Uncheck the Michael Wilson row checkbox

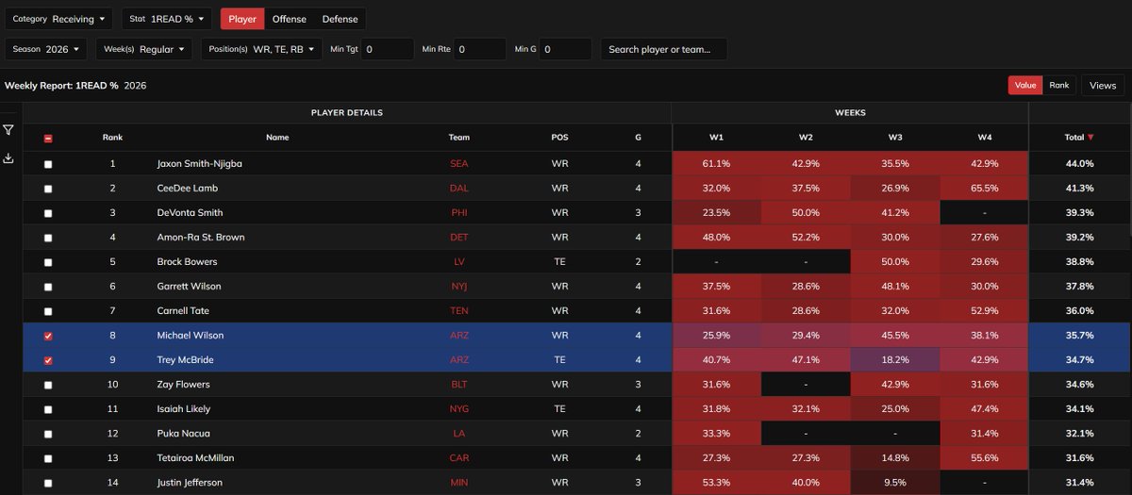[48, 336]
